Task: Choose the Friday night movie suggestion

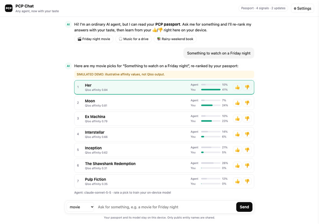Action: pyautogui.click(x=93, y=39)
